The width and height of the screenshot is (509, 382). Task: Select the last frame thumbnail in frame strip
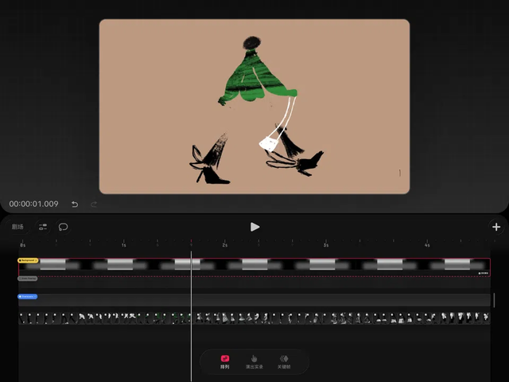pyautogui.click(x=486, y=318)
